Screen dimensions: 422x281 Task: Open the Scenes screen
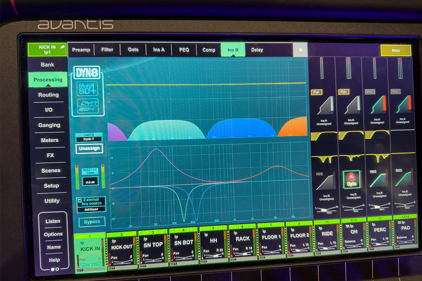pyautogui.click(x=51, y=171)
